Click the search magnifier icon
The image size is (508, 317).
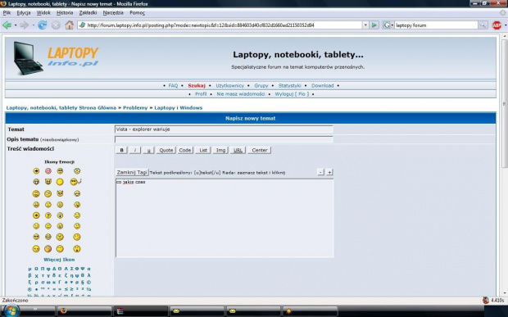[x=483, y=25]
